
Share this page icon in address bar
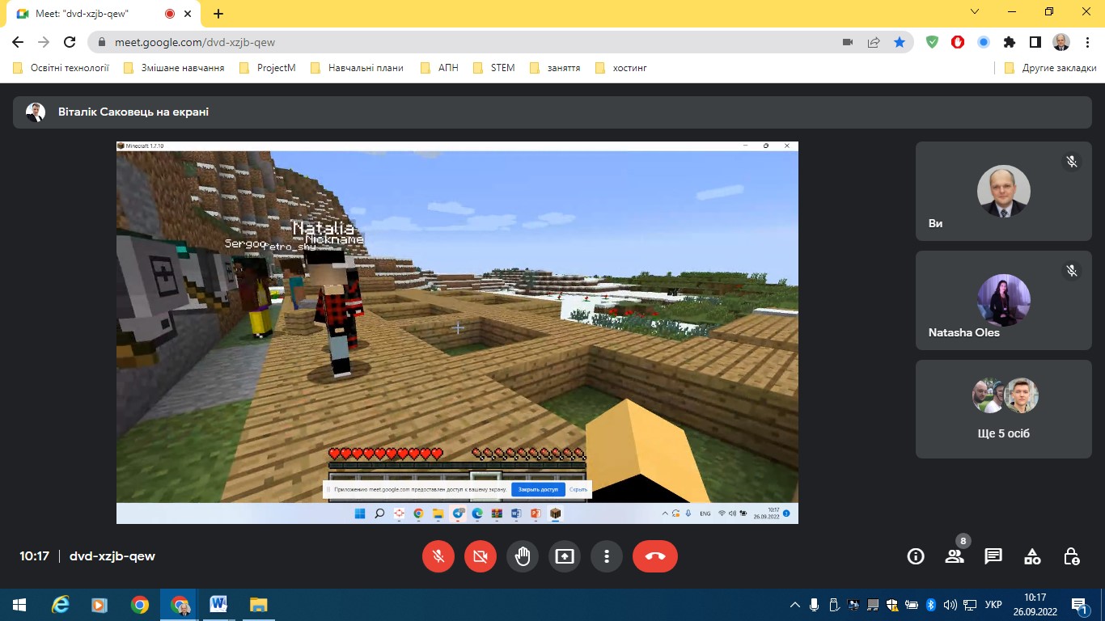pyautogui.click(x=874, y=42)
